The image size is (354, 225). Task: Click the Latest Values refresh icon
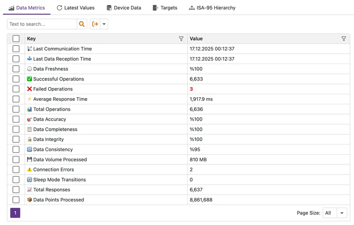(59, 8)
